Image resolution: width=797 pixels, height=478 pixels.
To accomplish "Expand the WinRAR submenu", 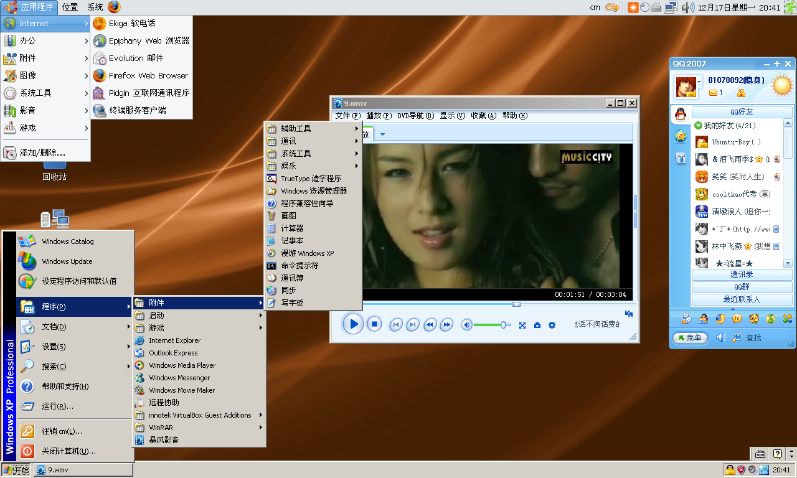I will [199, 428].
